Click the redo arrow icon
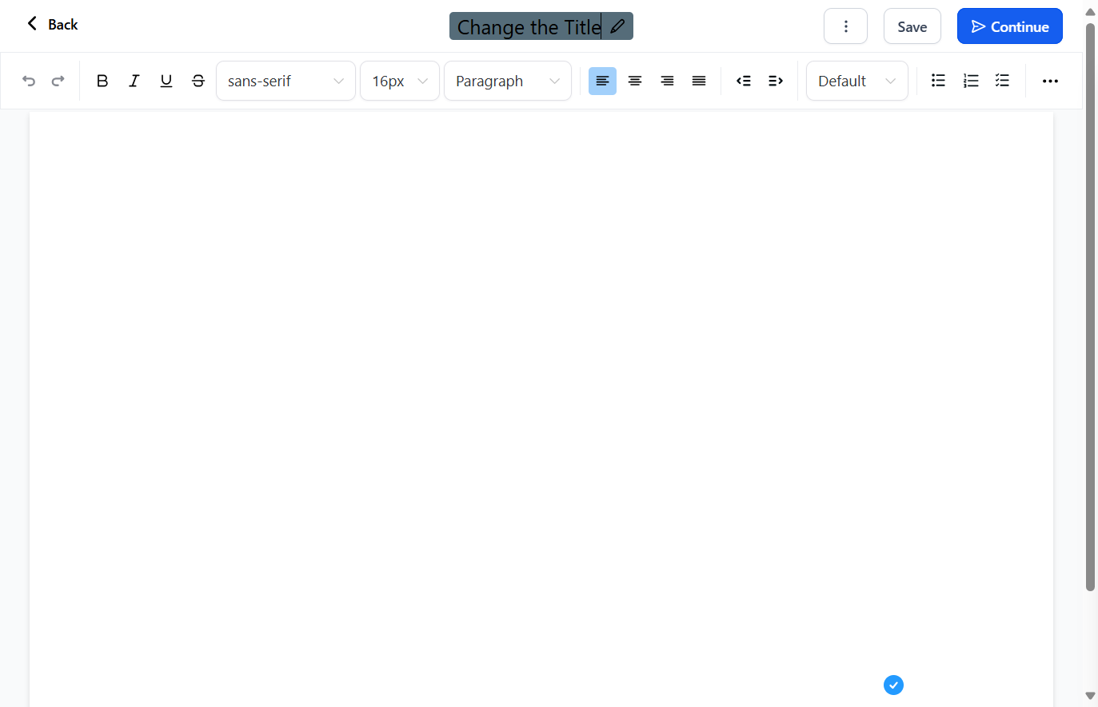The width and height of the screenshot is (1098, 707). [58, 81]
